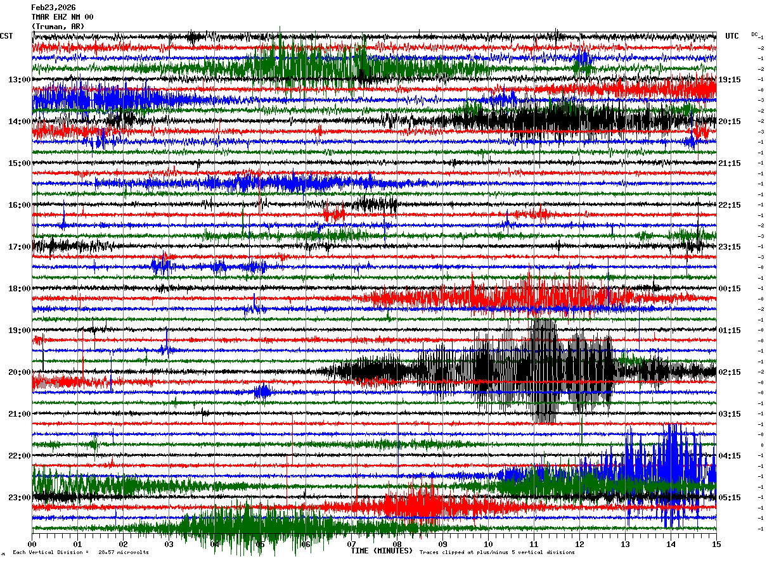Screen dimensions: 767x561
Task: Click the Each Vertical Division 28.57 microvolts note
Action: coord(81,553)
